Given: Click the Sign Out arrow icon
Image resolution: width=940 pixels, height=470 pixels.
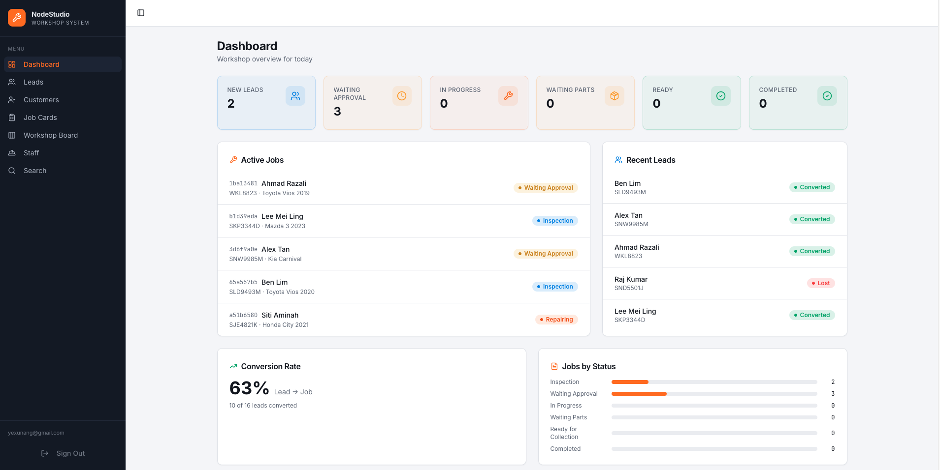Looking at the screenshot, I should tap(45, 453).
